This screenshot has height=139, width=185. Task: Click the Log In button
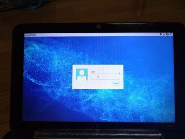point(116,83)
